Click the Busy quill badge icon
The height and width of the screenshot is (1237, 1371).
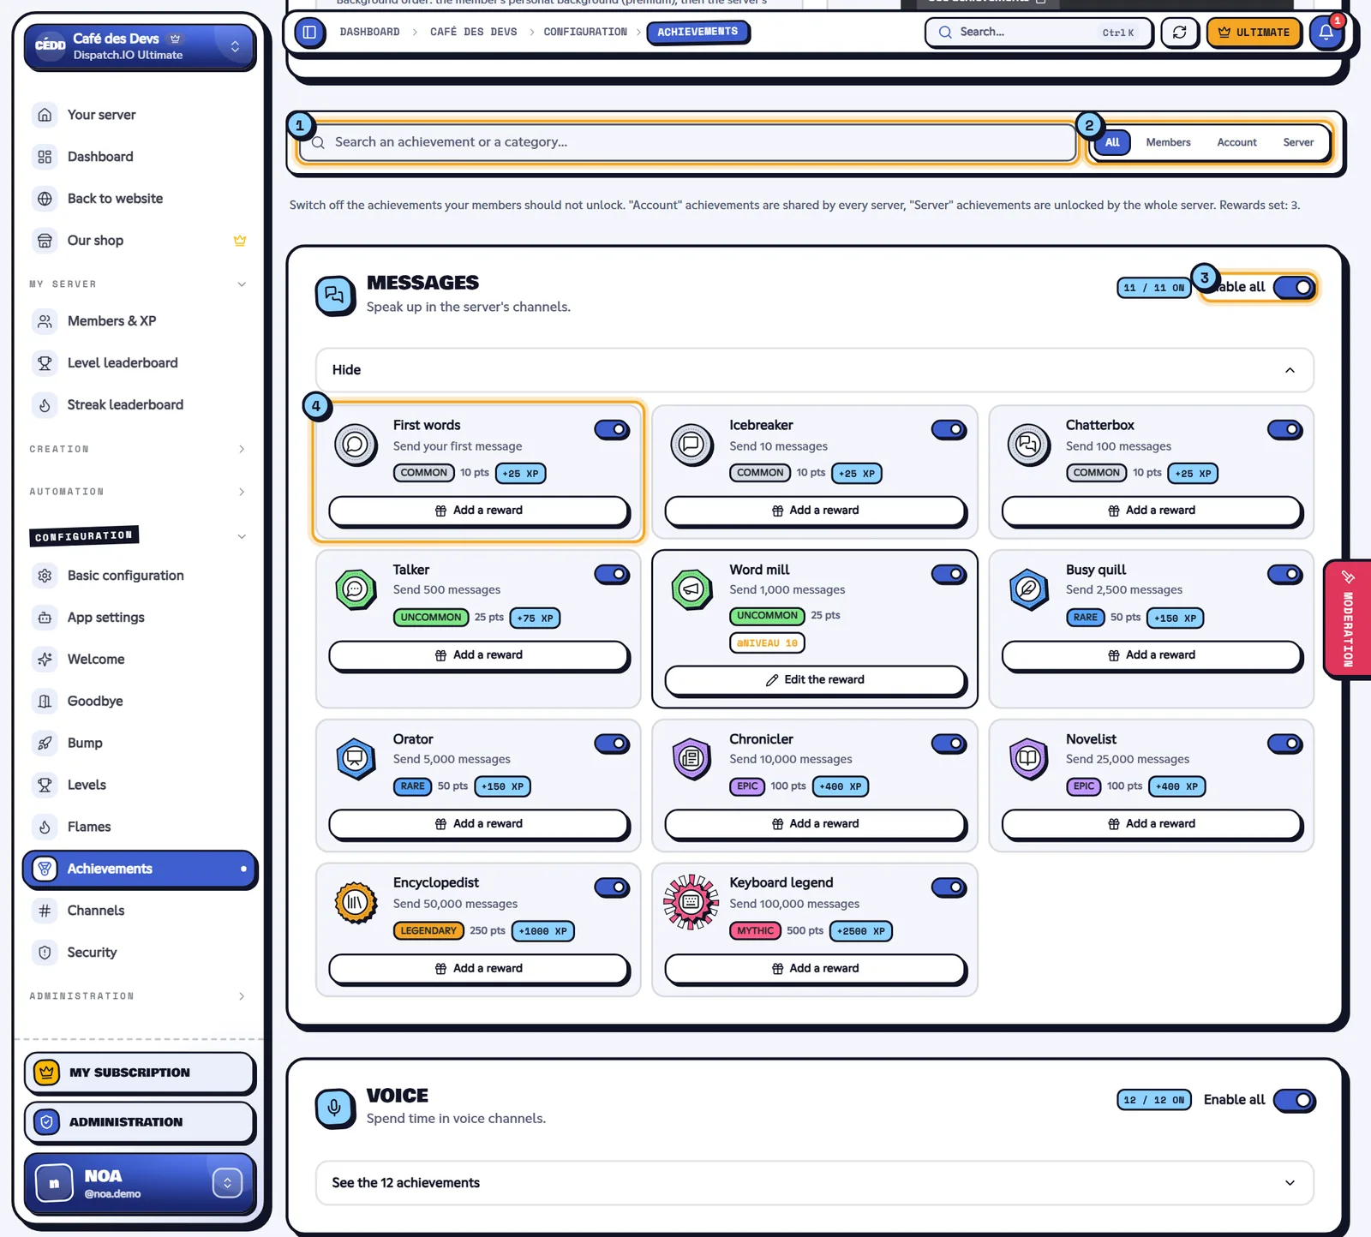[1028, 589]
